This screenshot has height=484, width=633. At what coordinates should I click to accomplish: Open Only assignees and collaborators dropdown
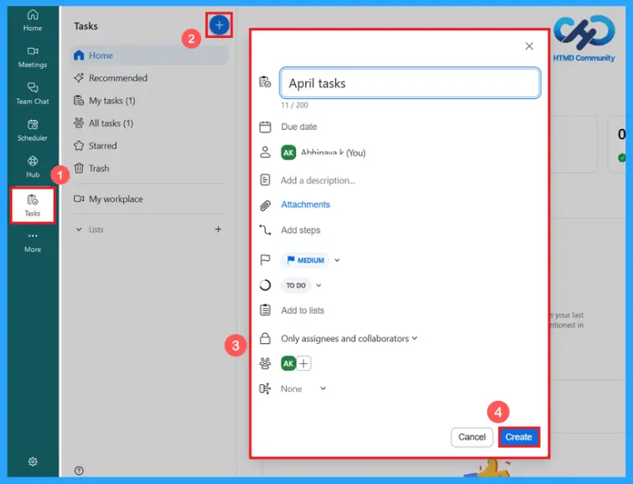pyautogui.click(x=349, y=339)
